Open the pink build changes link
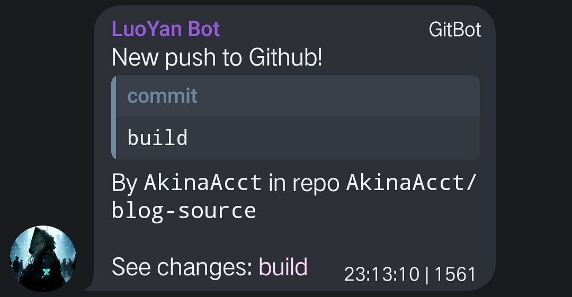This screenshot has height=297, width=572. (x=283, y=267)
